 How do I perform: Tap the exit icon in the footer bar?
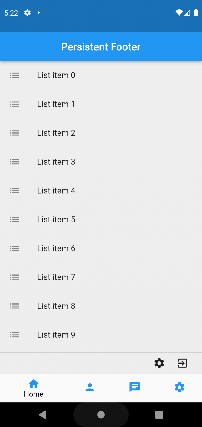pos(182,363)
